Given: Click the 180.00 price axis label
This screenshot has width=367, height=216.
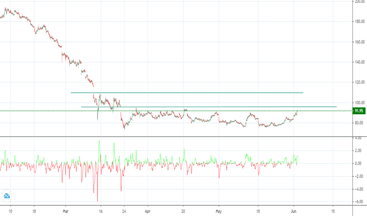Looking at the screenshot, I should pyautogui.click(x=360, y=22).
